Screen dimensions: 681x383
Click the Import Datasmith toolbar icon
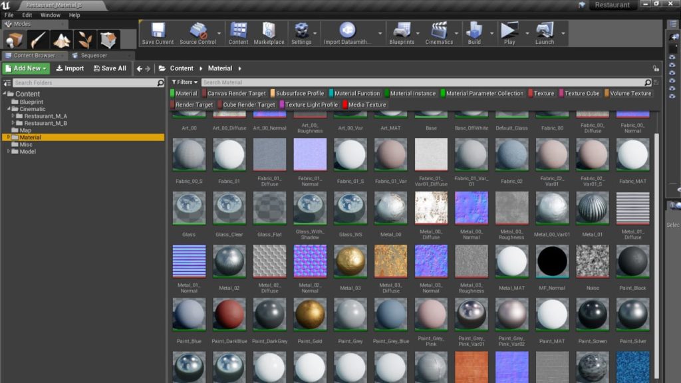(347, 31)
